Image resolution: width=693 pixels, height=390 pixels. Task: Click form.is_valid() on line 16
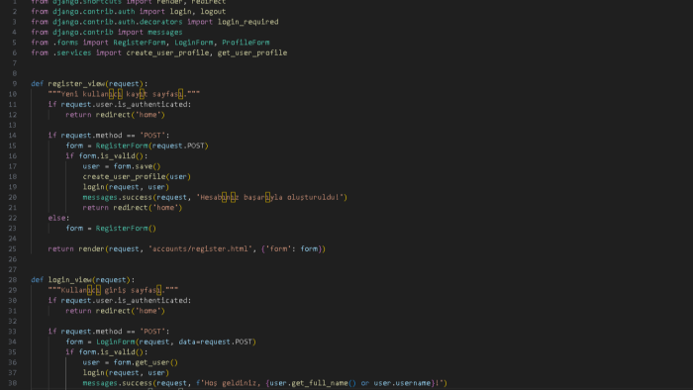pyautogui.click(x=111, y=156)
